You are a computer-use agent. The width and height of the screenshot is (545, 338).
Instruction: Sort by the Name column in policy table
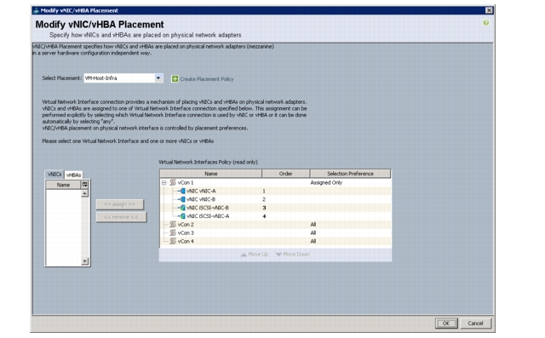click(210, 174)
